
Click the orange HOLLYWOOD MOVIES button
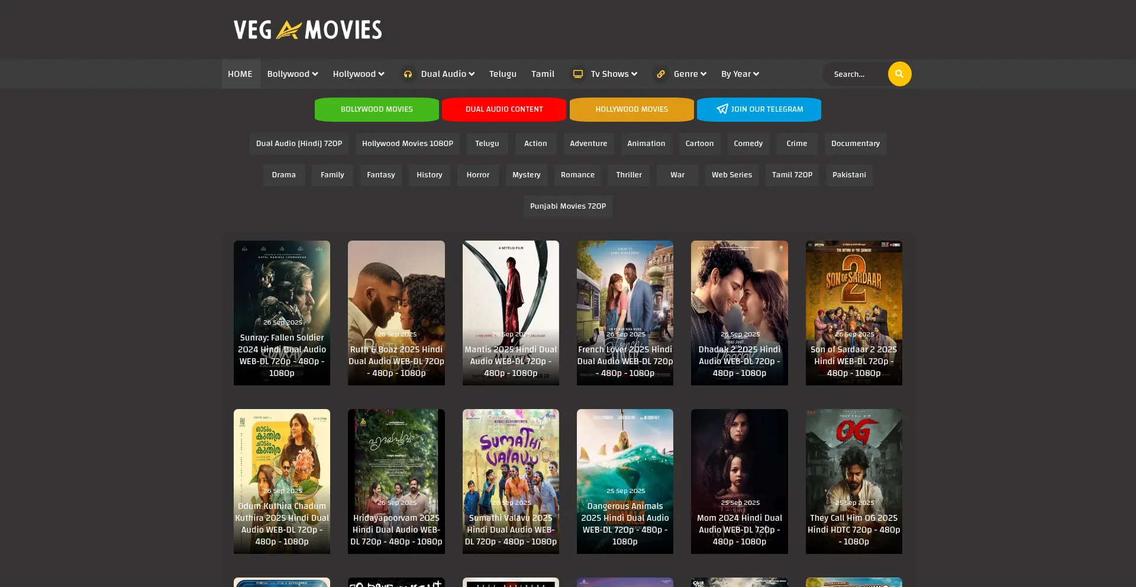coord(632,109)
